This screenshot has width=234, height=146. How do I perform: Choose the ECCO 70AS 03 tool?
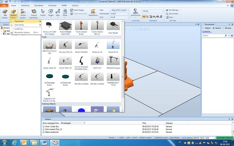coord(65,62)
